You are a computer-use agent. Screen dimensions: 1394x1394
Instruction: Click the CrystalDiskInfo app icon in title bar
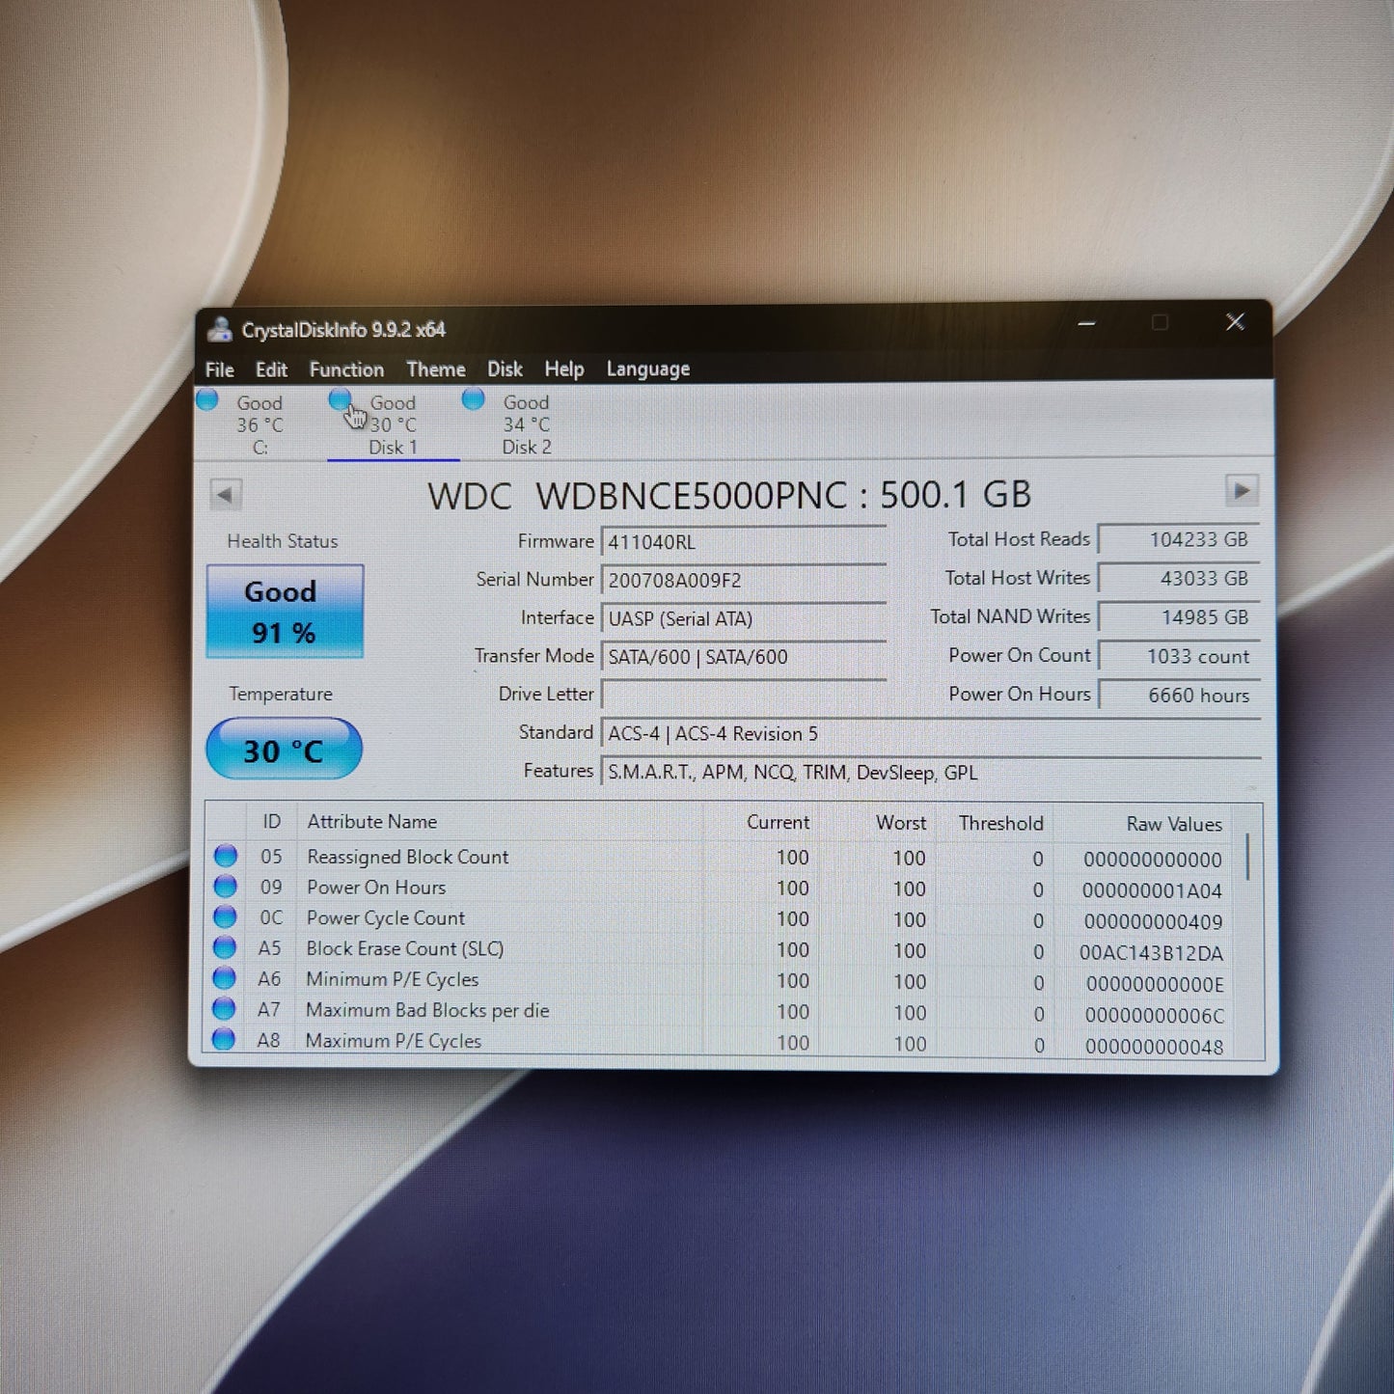tap(220, 329)
